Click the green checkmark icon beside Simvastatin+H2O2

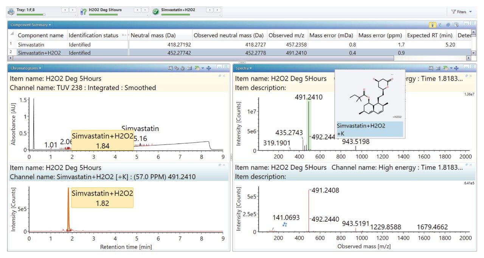[x=155, y=12]
